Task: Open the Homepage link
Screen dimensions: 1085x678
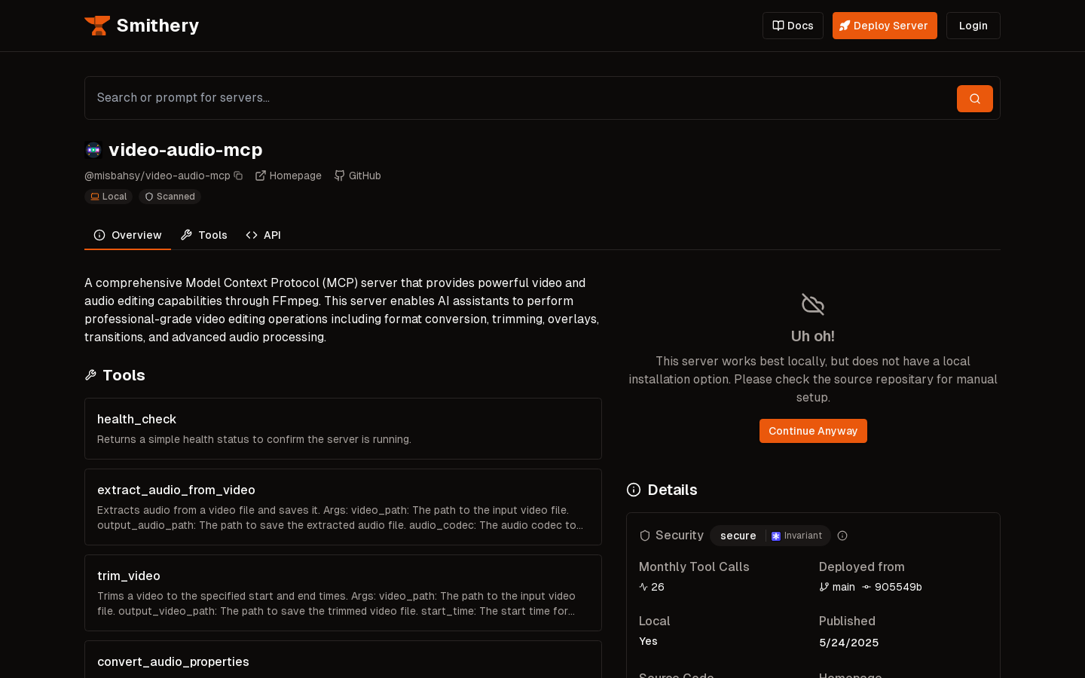Action: pos(289,176)
